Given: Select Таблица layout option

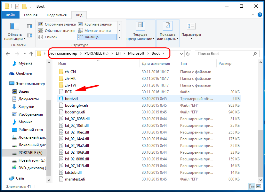Looking at the screenshot, I should [97, 37].
